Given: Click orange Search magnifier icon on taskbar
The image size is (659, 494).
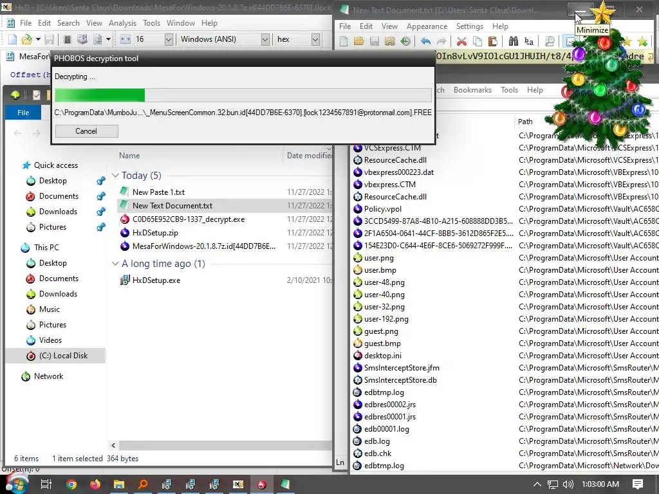Looking at the screenshot, I should pos(143,484).
